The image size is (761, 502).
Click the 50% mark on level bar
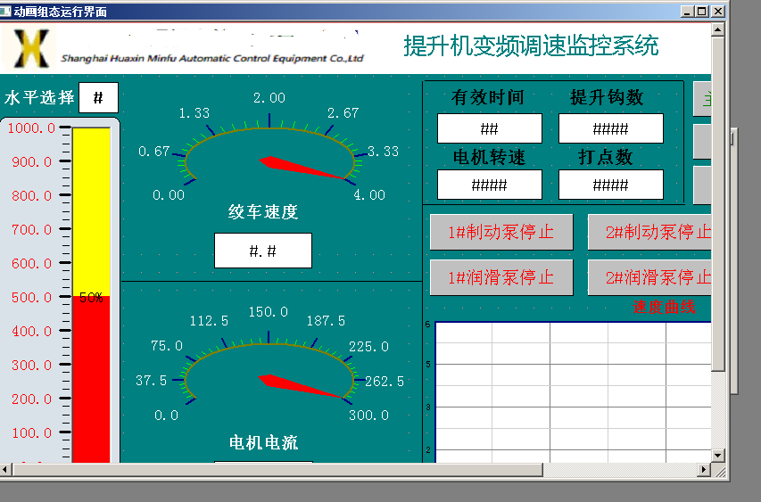(x=91, y=298)
